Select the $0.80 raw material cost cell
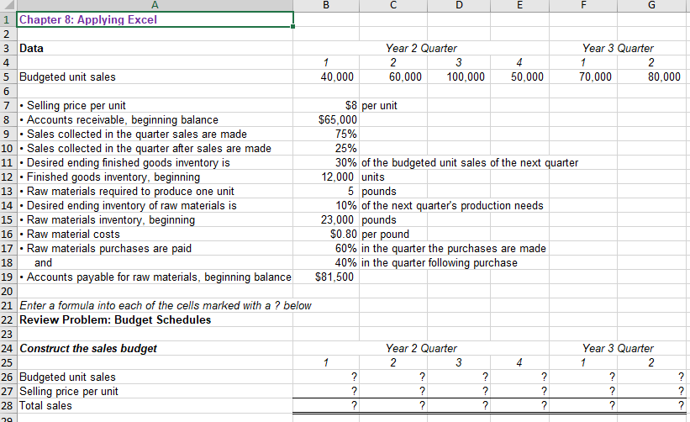This screenshot has height=422, width=690. [x=326, y=234]
